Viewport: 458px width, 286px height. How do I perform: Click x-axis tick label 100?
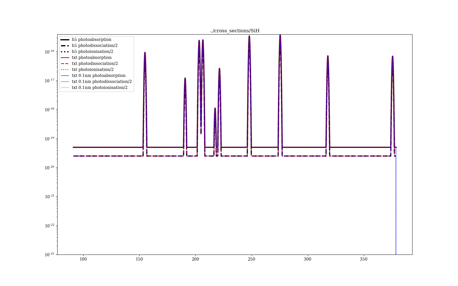(x=83, y=259)
